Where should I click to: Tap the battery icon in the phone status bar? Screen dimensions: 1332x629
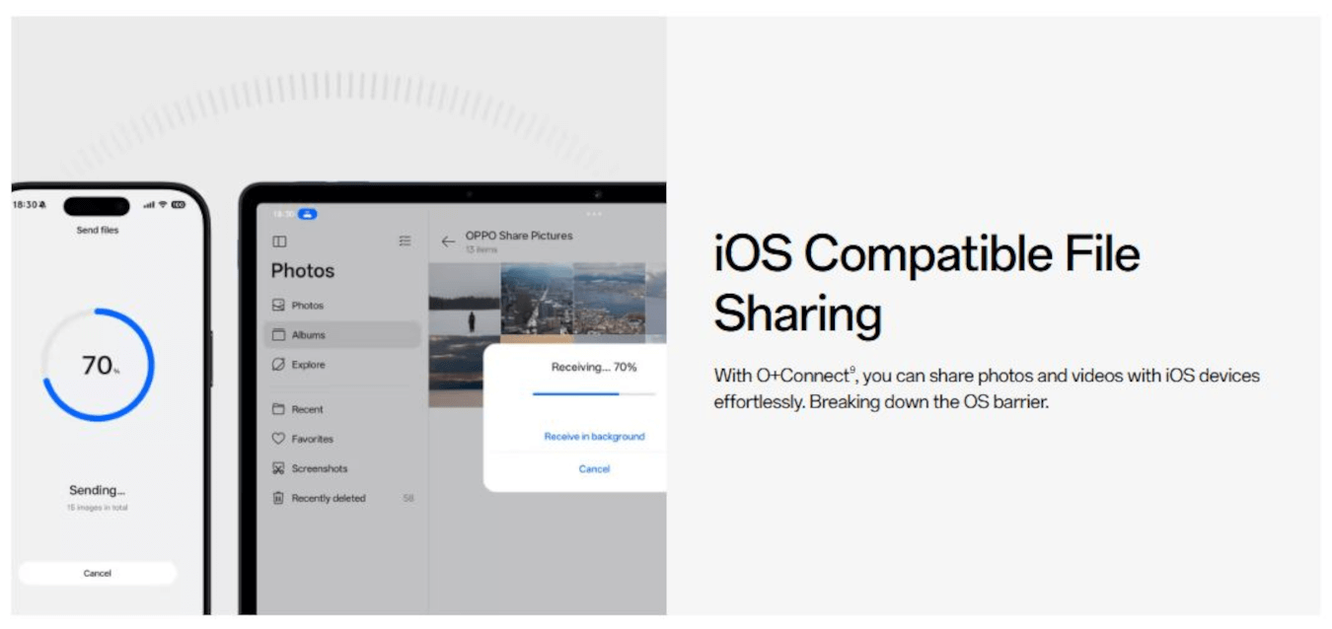coord(178,205)
